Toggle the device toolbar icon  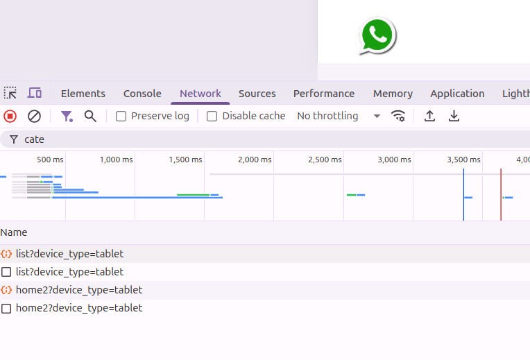[x=35, y=93]
